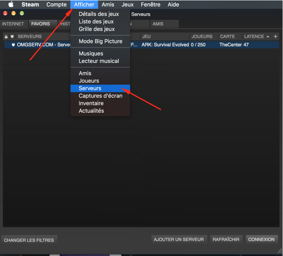Open the Compte menu
Viewport: 283px width, 256px height.
tap(57, 4)
